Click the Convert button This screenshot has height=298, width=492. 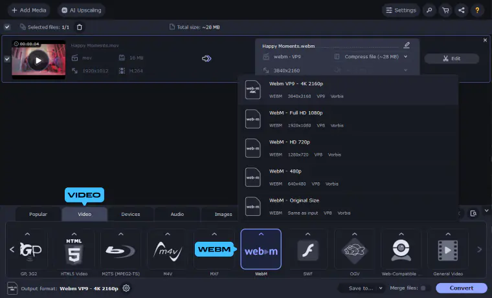pyautogui.click(x=461, y=288)
